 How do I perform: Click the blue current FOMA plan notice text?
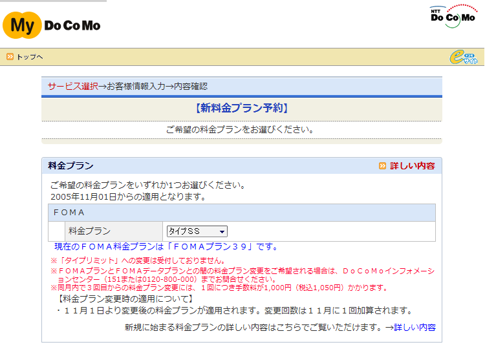click(166, 246)
